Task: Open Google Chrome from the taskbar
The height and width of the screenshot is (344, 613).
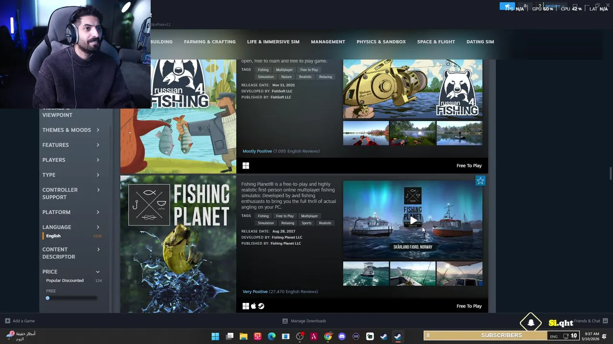Action: point(328,336)
